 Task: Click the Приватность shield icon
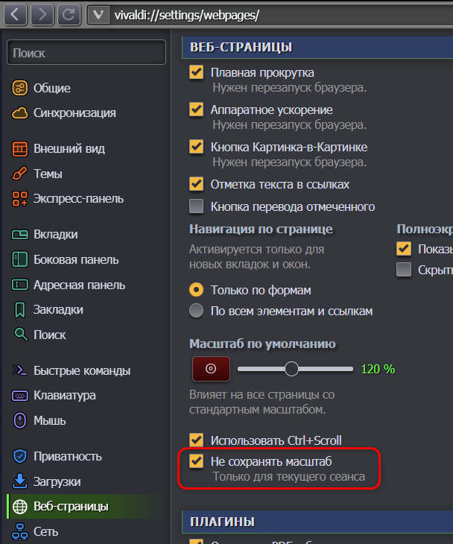pyautogui.click(x=20, y=456)
